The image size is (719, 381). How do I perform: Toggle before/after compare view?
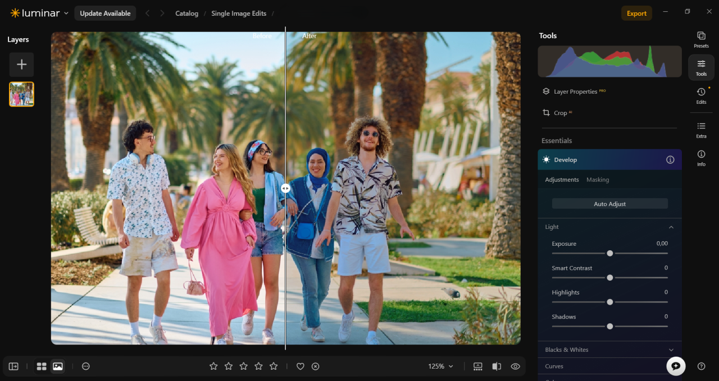tap(497, 366)
